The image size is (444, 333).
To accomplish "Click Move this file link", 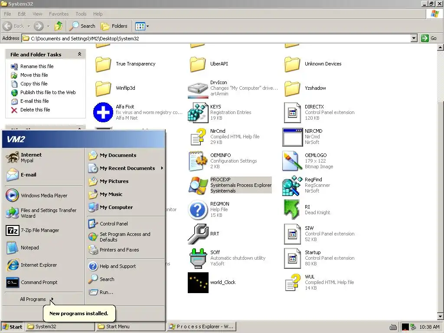I will coord(34,75).
